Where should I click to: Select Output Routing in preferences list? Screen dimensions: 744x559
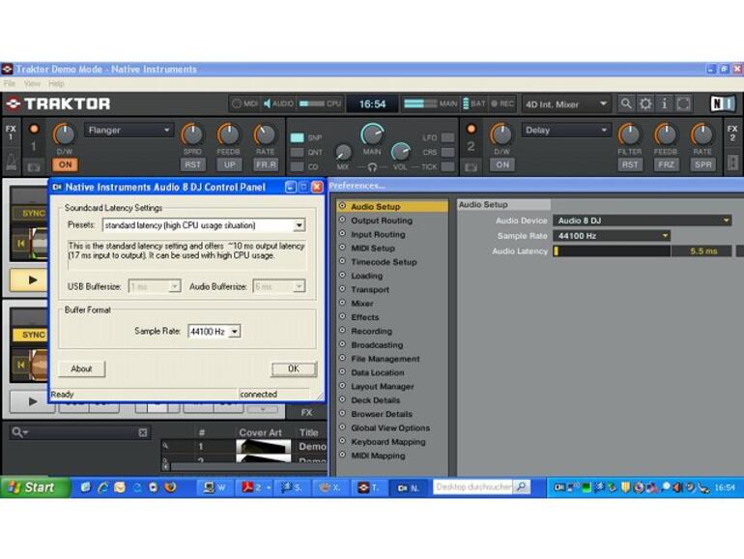(x=380, y=221)
